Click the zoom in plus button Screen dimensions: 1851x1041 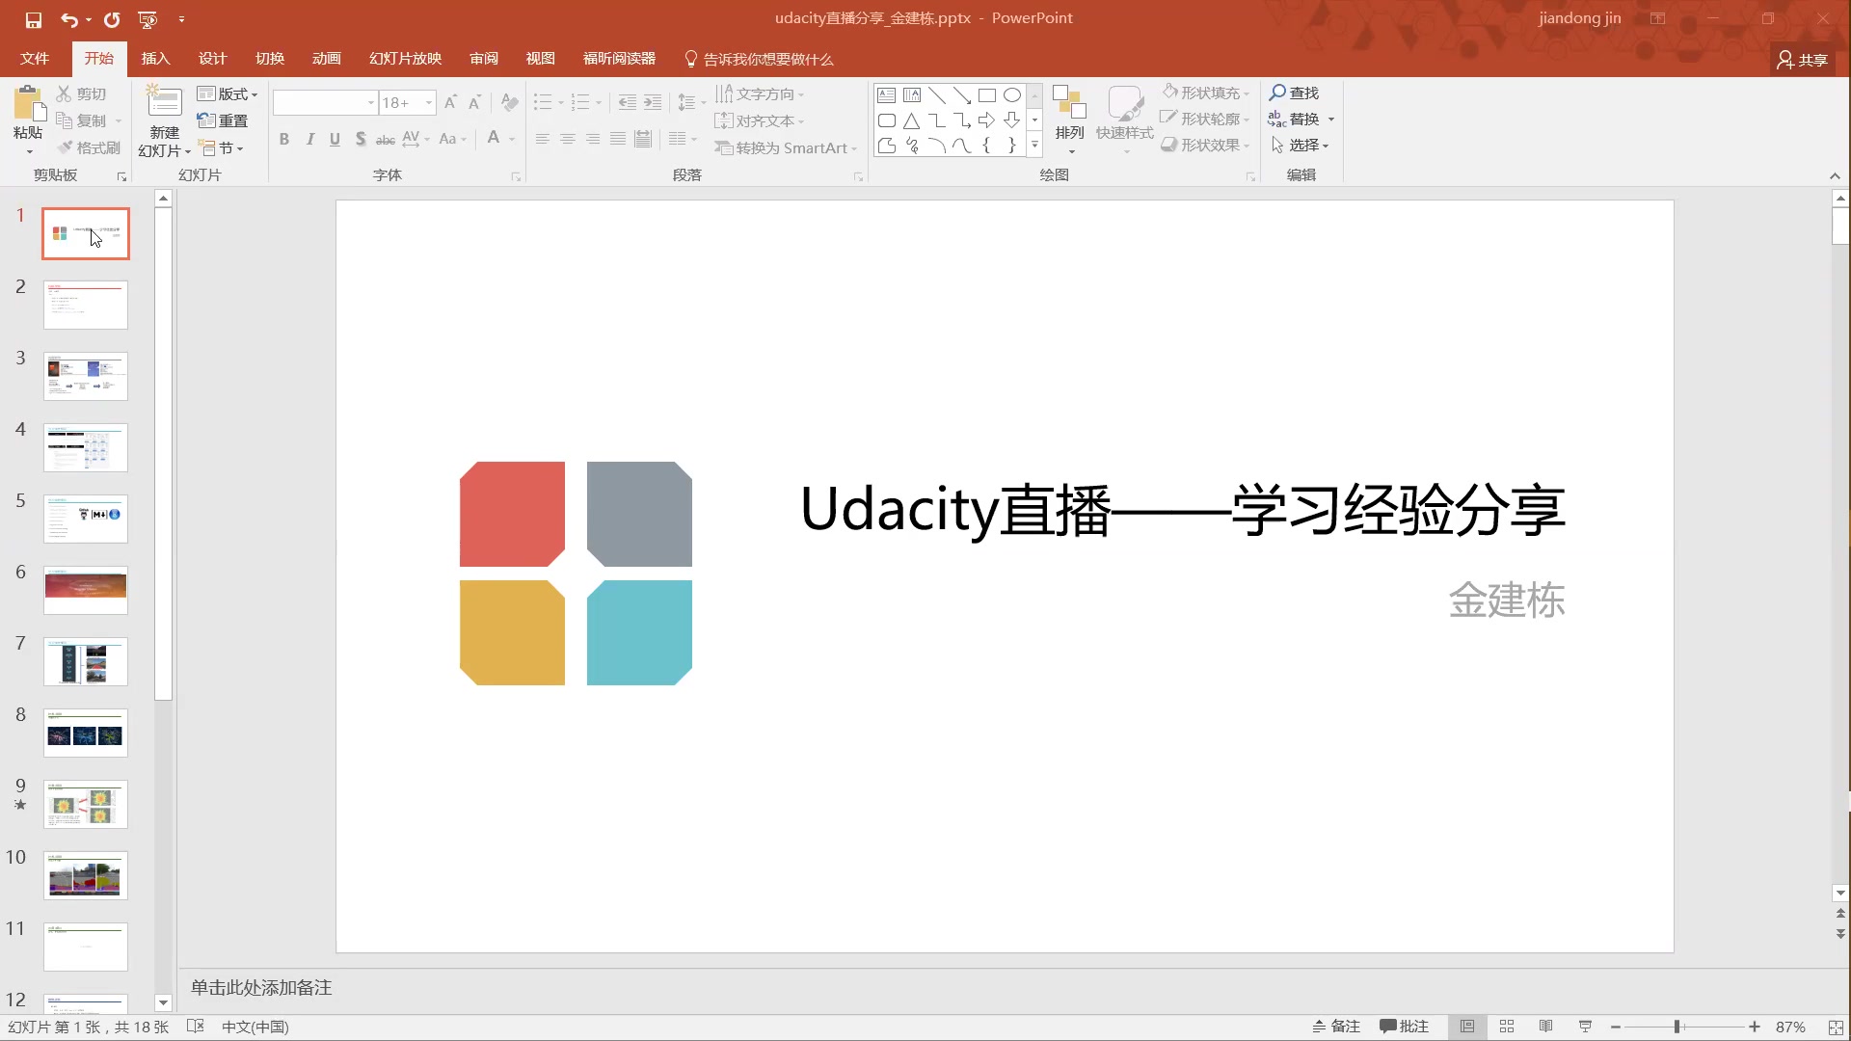1755,1028
